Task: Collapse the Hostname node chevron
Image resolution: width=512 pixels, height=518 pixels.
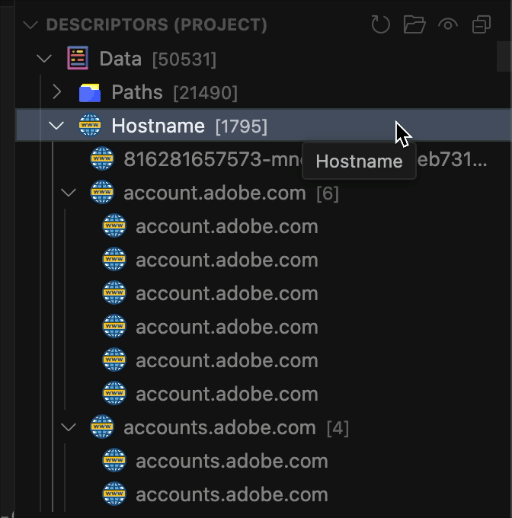Action: [56, 126]
